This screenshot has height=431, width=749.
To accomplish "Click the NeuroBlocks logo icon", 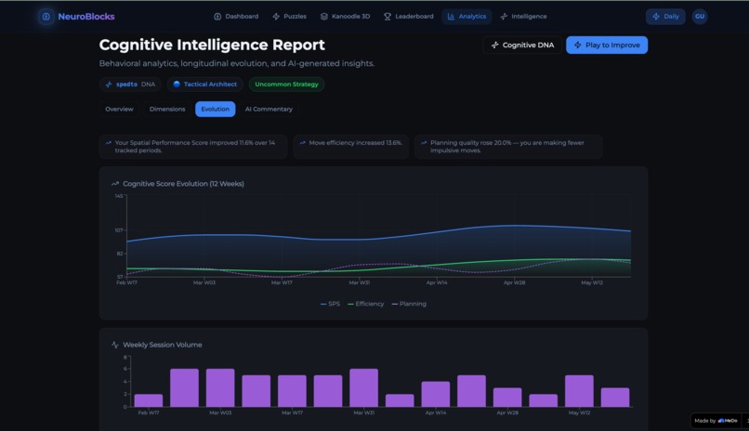I will 46,16.
